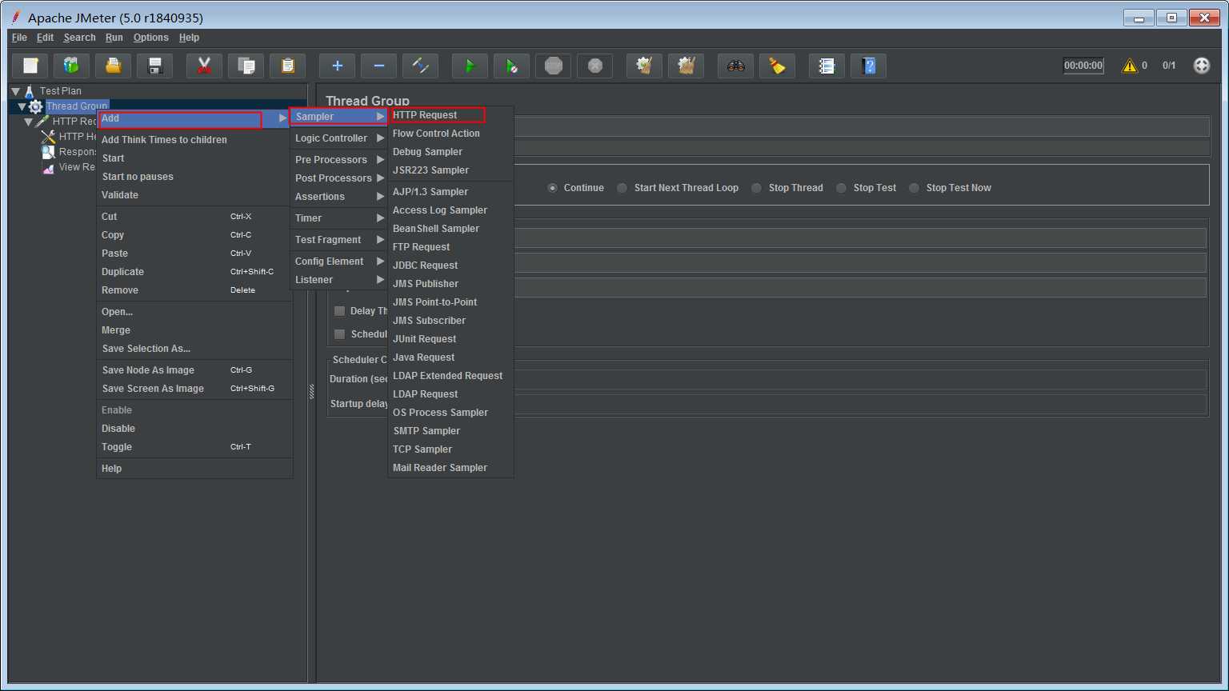Click the Number of Threads input field
This screenshot has height=691, width=1229.
[860, 238]
